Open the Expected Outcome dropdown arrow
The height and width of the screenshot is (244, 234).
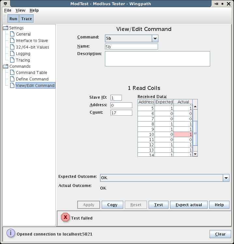tap(226, 178)
